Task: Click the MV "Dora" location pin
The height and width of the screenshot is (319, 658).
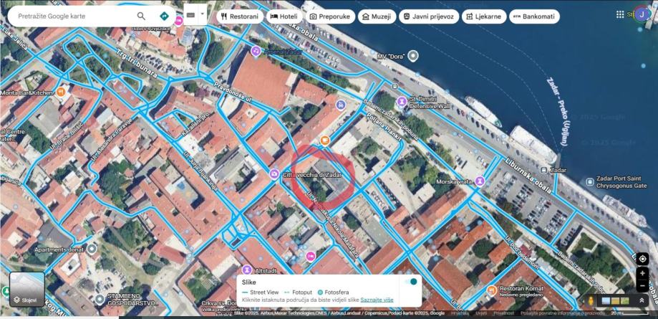Action: [x=413, y=55]
